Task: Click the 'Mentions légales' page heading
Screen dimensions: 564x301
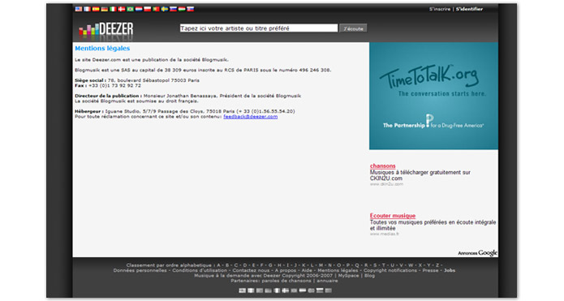Action: click(102, 48)
